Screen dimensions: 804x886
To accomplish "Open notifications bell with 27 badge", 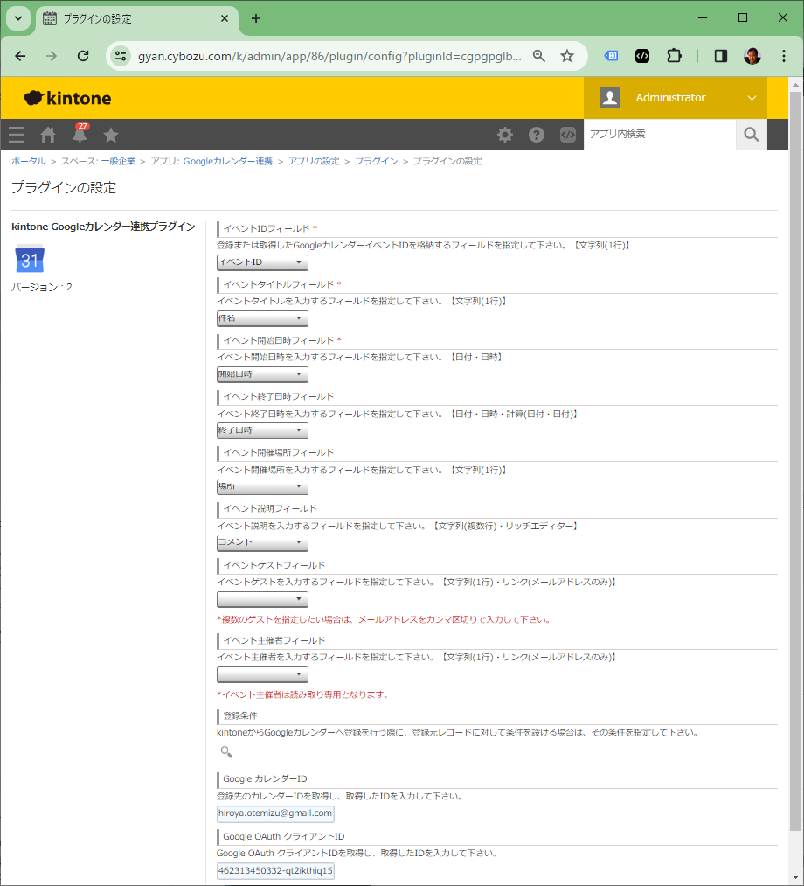I will click(x=80, y=134).
